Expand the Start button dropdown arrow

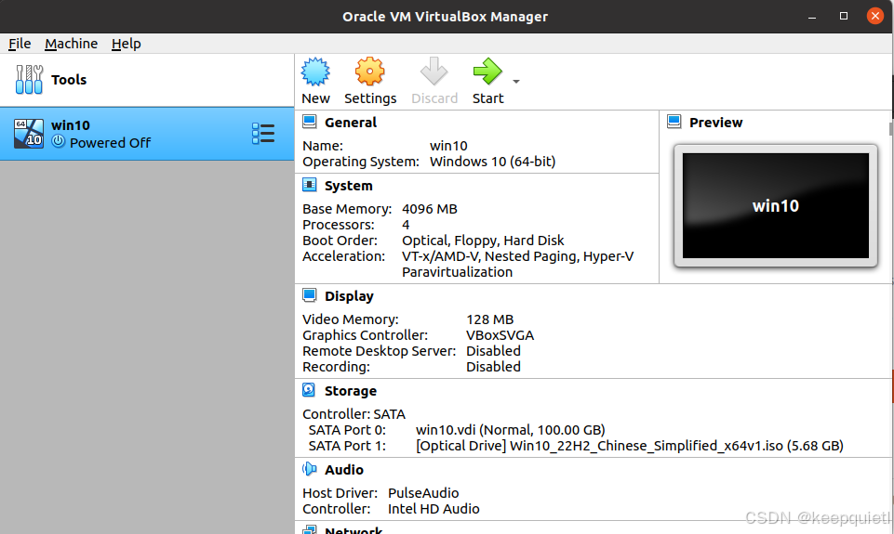[x=516, y=82]
